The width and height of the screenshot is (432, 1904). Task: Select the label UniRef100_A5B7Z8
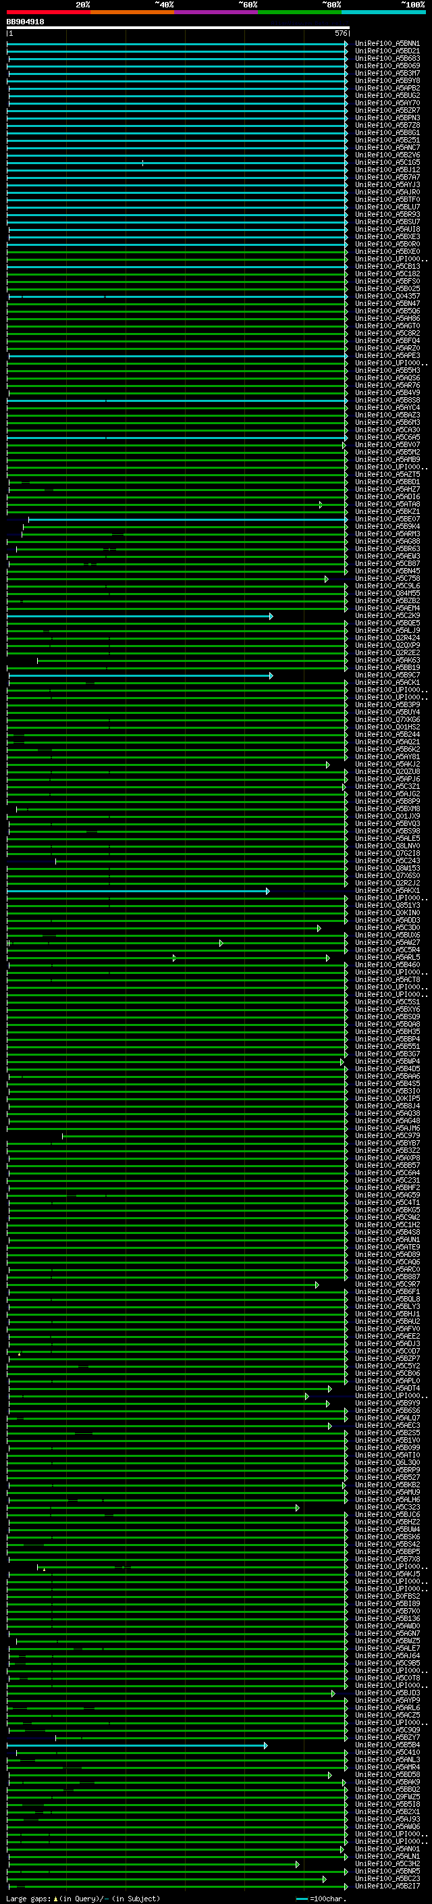[x=387, y=125]
